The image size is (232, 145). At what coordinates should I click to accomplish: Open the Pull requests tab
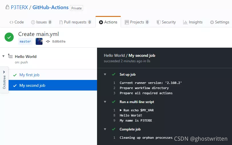(x=75, y=22)
